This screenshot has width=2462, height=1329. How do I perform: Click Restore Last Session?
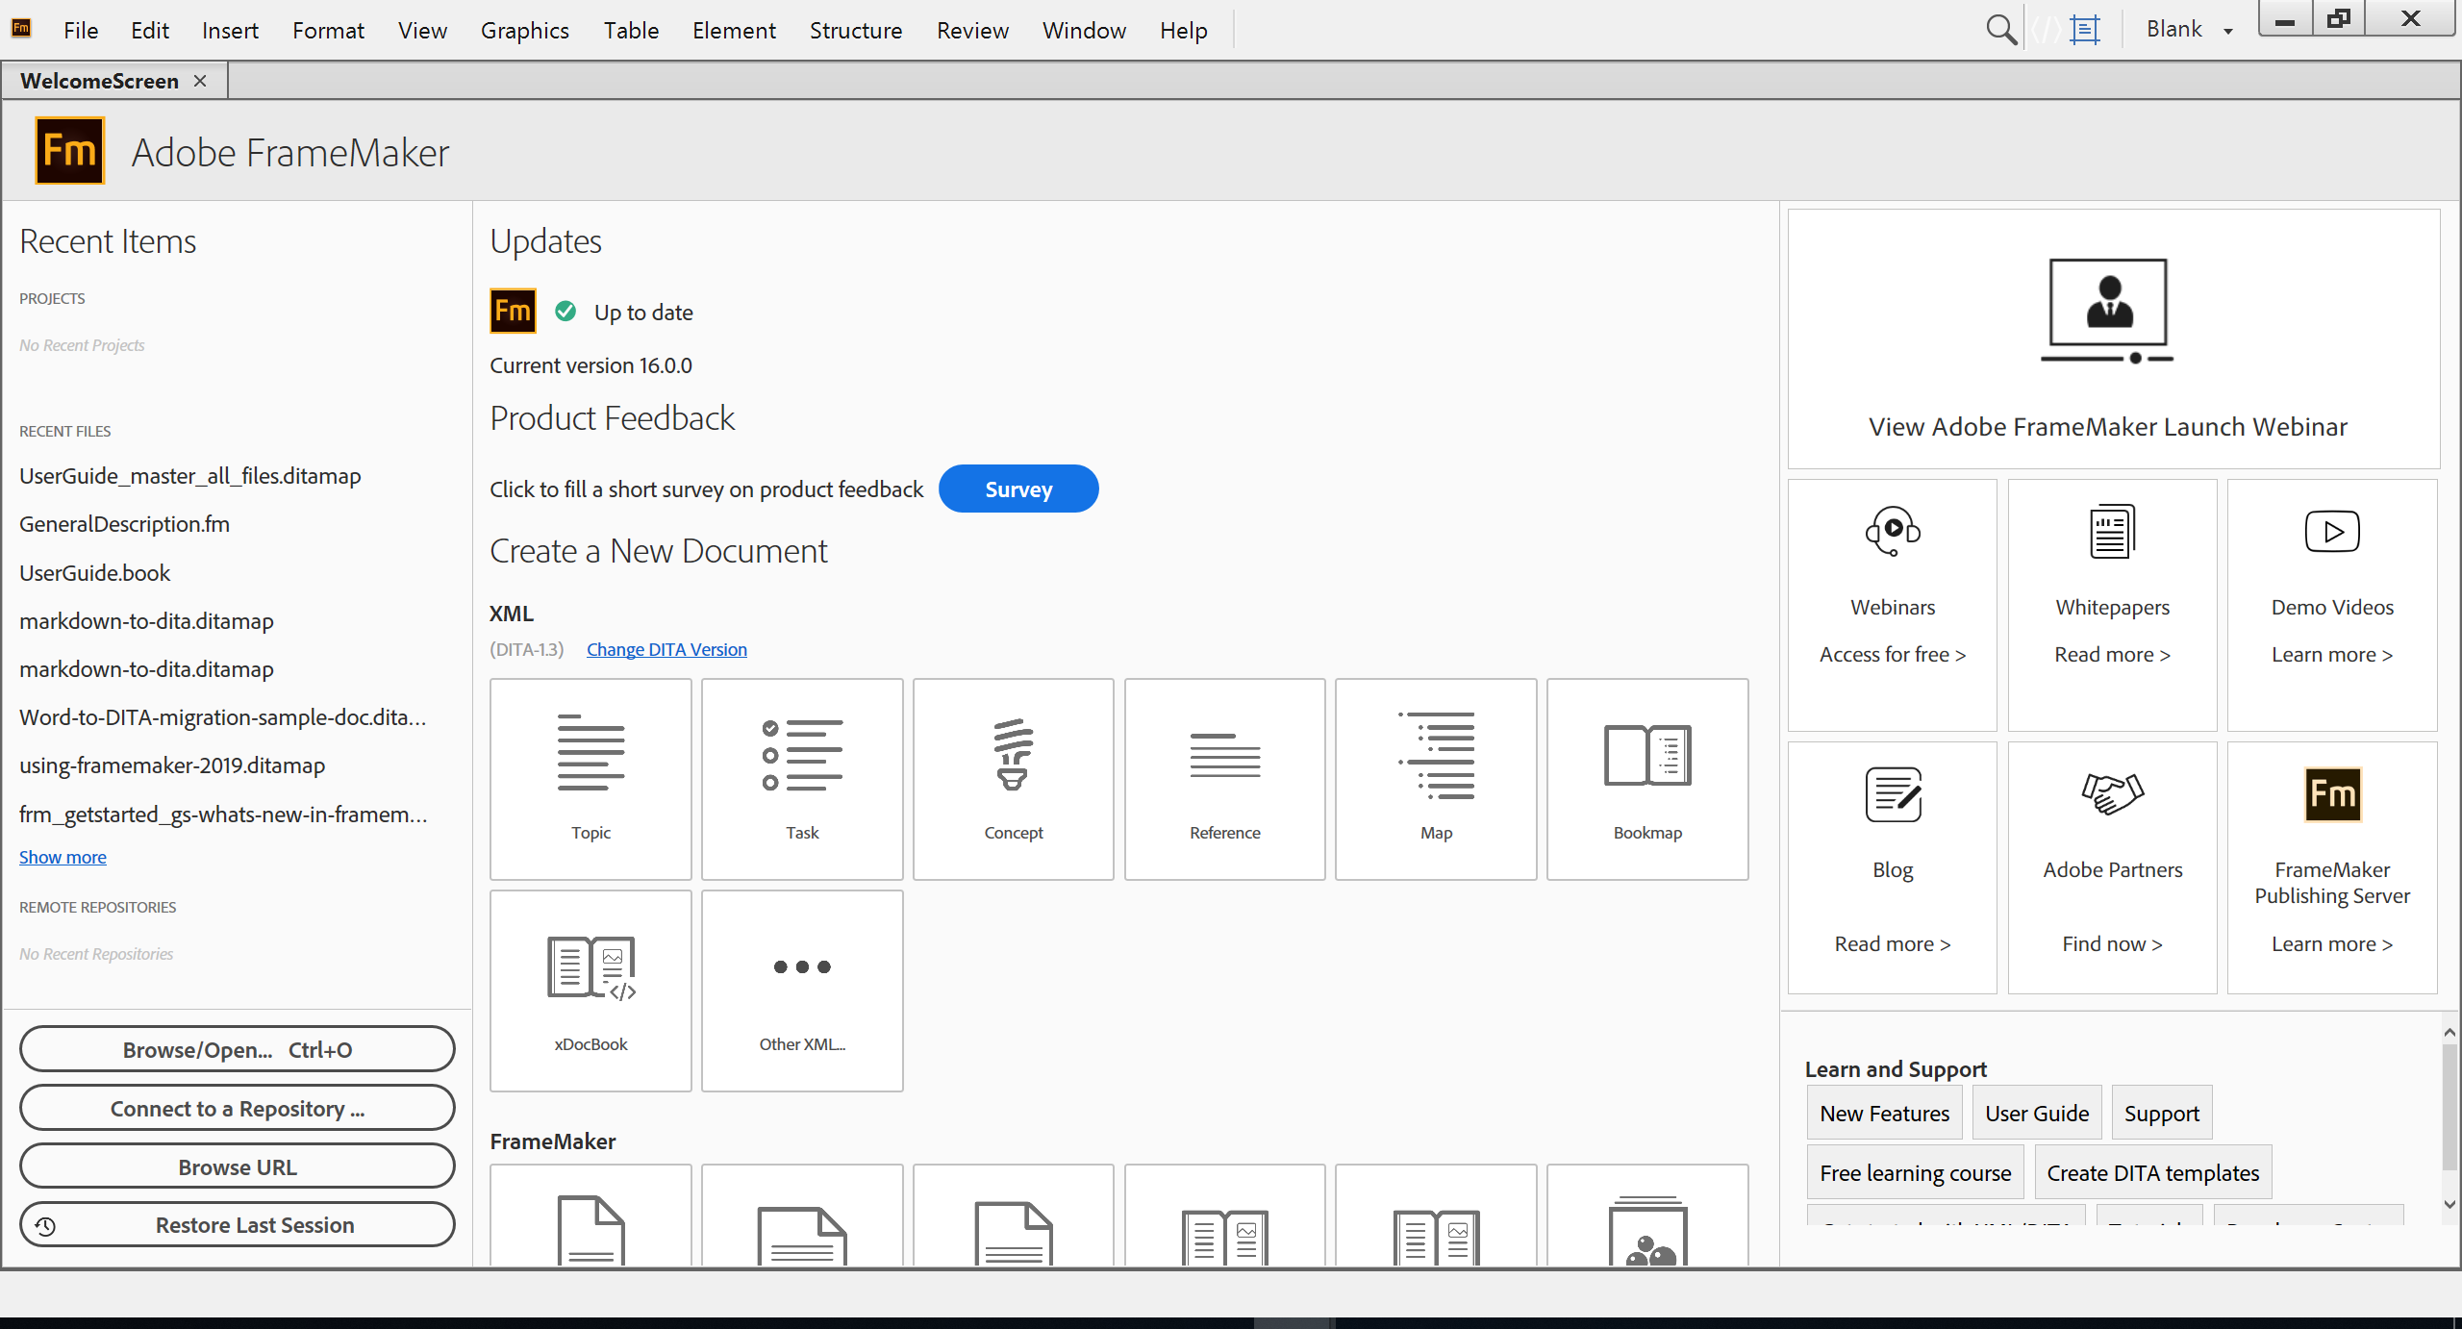pyautogui.click(x=237, y=1224)
